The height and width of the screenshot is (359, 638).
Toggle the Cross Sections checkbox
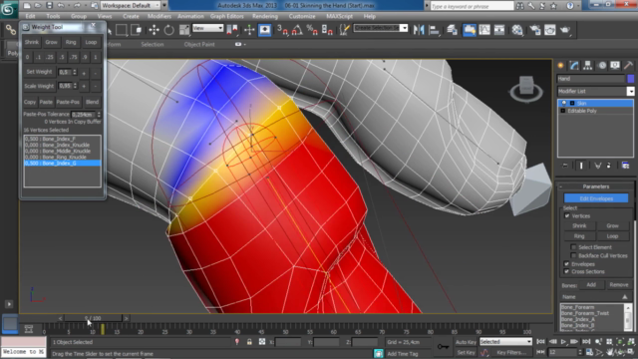tap(567, 271)
